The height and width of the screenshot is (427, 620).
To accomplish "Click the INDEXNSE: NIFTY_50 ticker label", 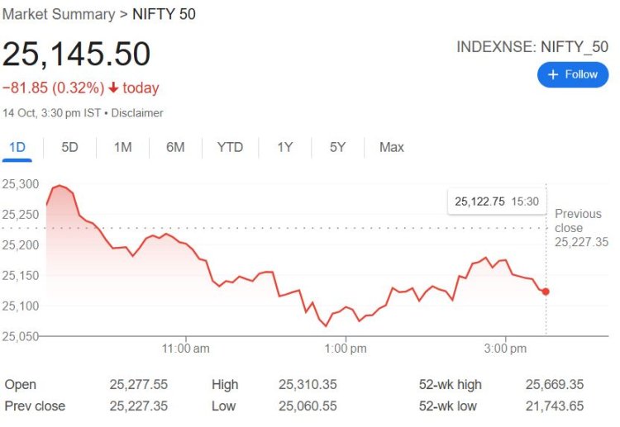I will click(532, 47).
